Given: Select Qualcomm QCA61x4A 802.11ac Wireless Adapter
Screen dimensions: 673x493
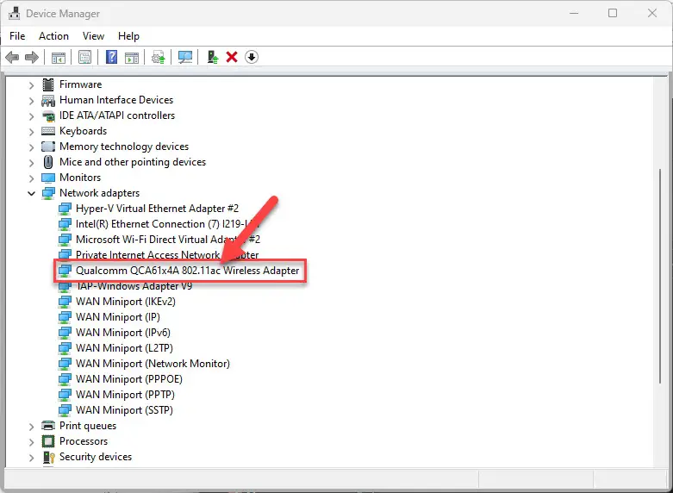Looking at the screenshot, I should (x=187, y=271).
